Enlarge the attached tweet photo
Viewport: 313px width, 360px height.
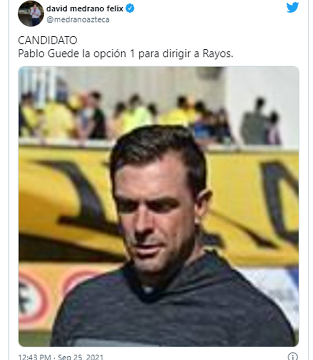pos(158,206)
